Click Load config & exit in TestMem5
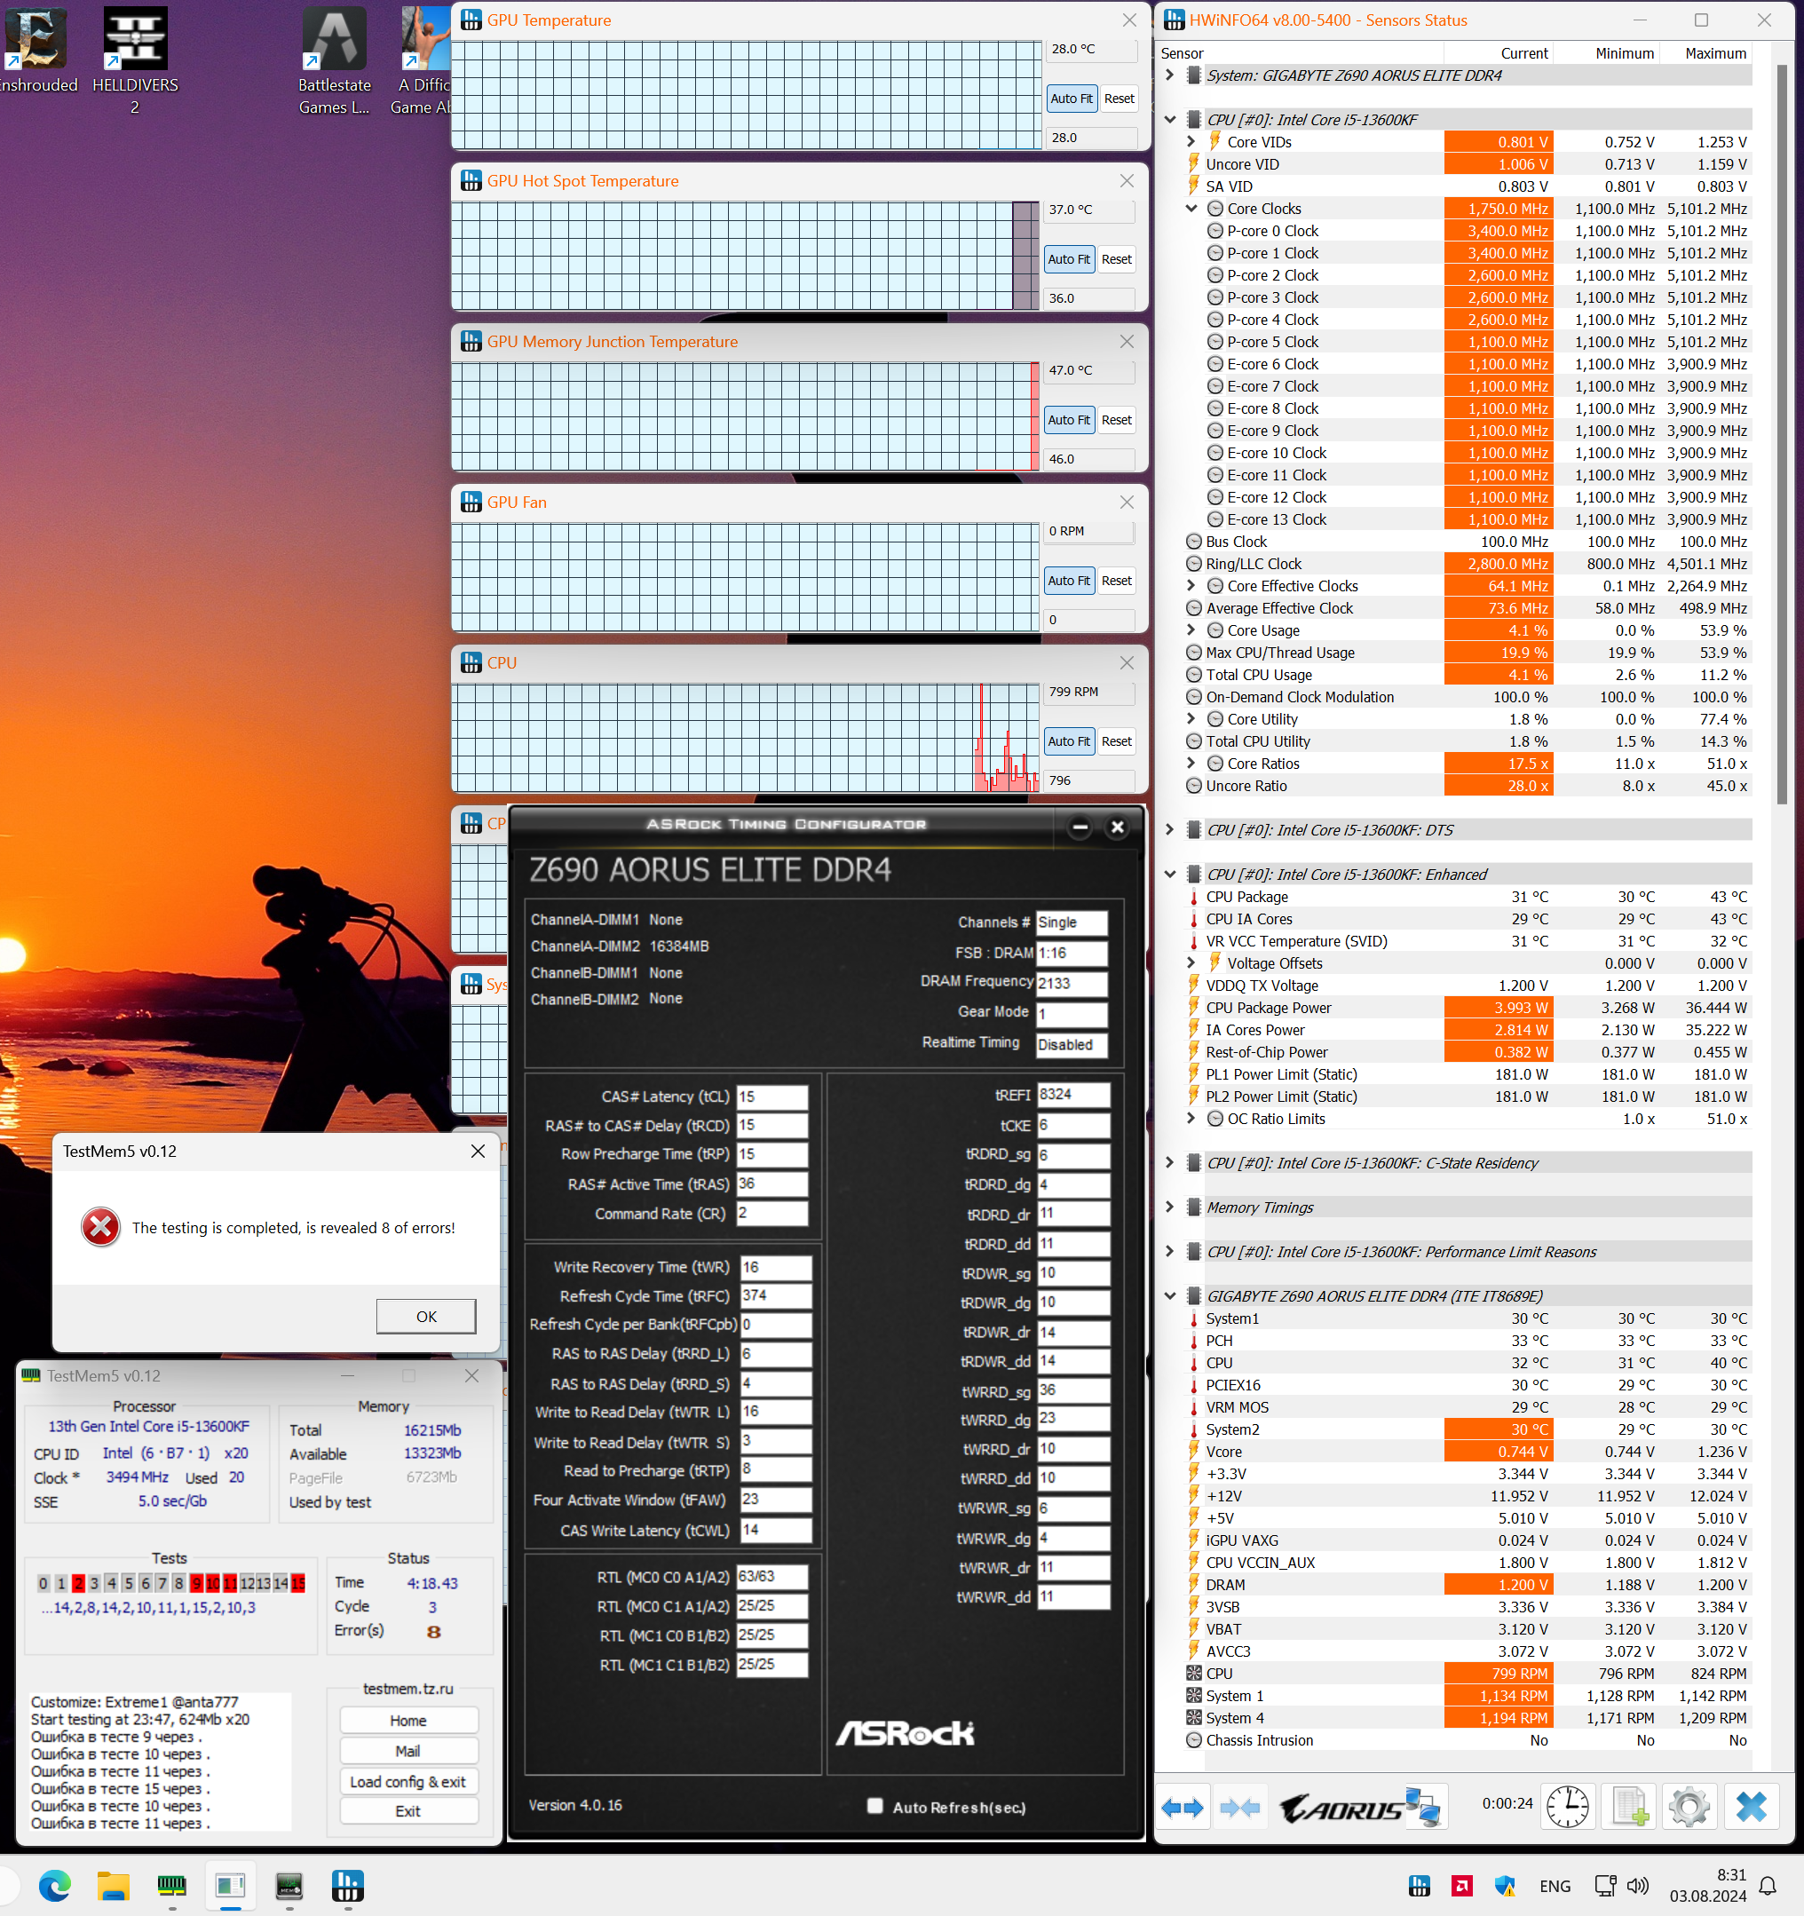The height and width of the screenshot is (1916, 1804). coord(407,1781)
